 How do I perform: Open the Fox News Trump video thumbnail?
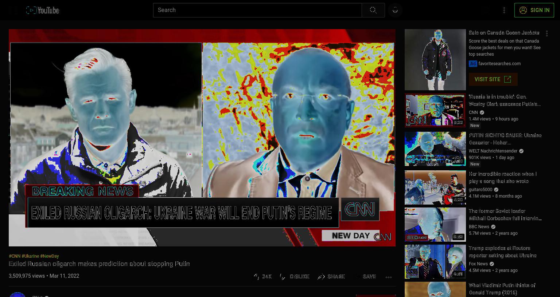click(435, 262)
